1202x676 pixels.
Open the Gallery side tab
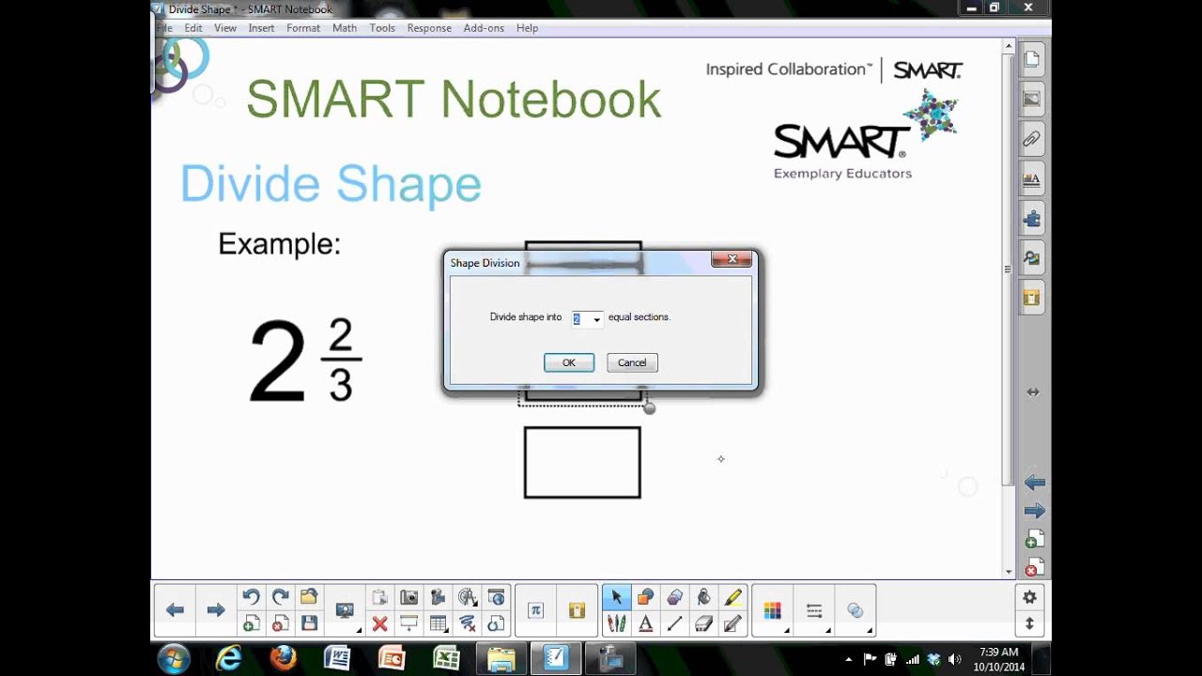(x=1032, y=100)
